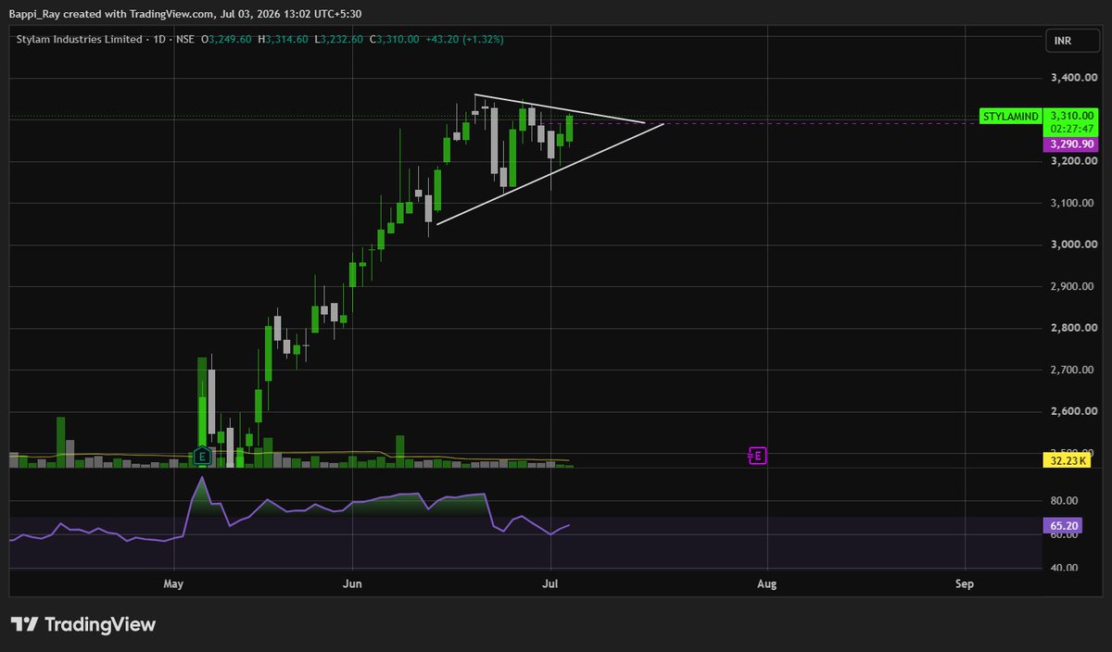
Task: Click the Stylam Industries Limited title
Action: click(x=78, y=39)
